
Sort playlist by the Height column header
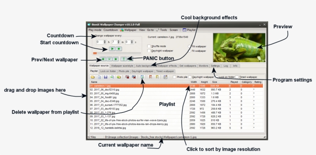pos(205,82)
